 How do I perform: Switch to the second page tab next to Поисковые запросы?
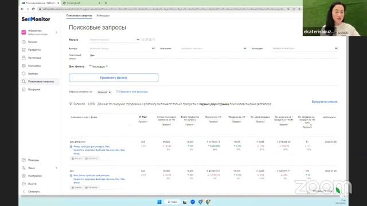tap(103, 15)
